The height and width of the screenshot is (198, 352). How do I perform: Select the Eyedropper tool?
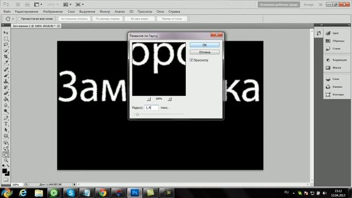tap(6, 63)
